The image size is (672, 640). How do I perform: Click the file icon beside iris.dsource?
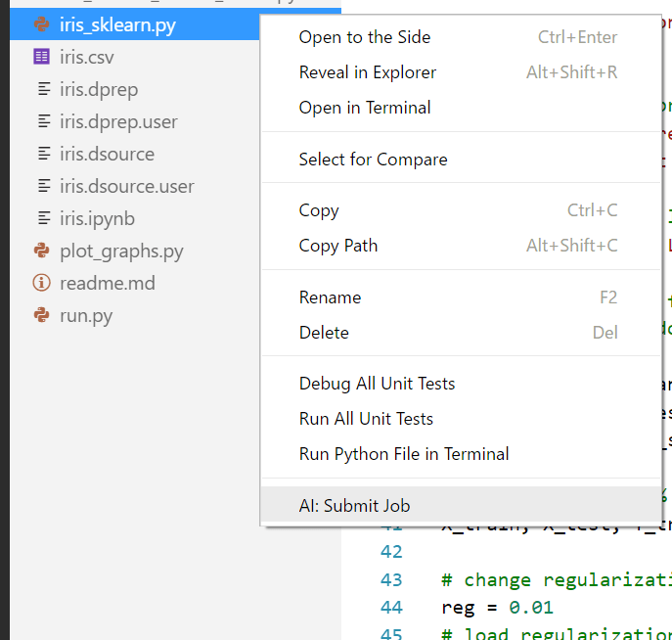pos(43,155)
